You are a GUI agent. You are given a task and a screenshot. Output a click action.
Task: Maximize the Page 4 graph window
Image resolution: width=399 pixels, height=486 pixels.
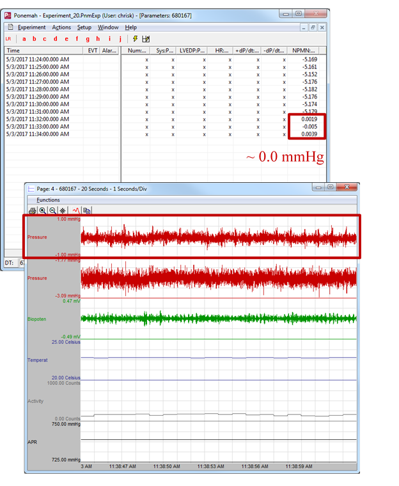tap(331, 187)
